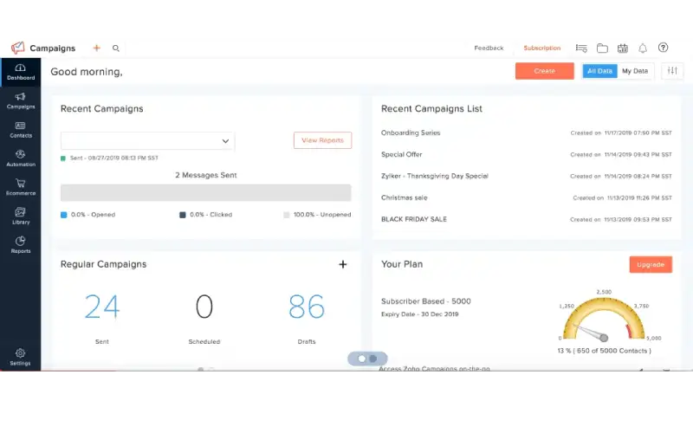Click the Feedback link
693x433 pixels.
click(x=489, y=48)
